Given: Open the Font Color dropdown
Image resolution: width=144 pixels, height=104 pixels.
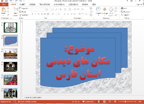Looking at the screenshot, I should click(61, 14).
